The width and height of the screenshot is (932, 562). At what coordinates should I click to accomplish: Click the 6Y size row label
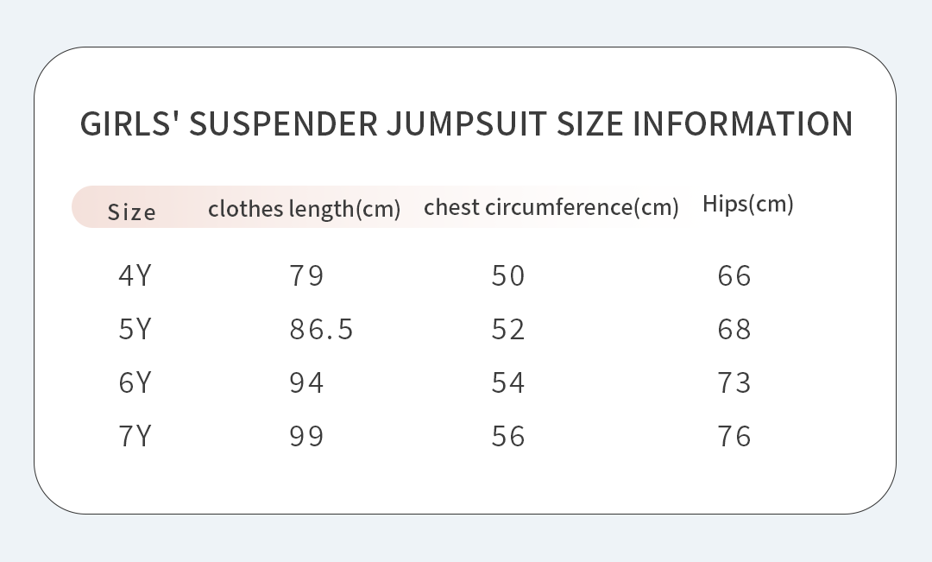pyautogui.click(x=135, y=382)
